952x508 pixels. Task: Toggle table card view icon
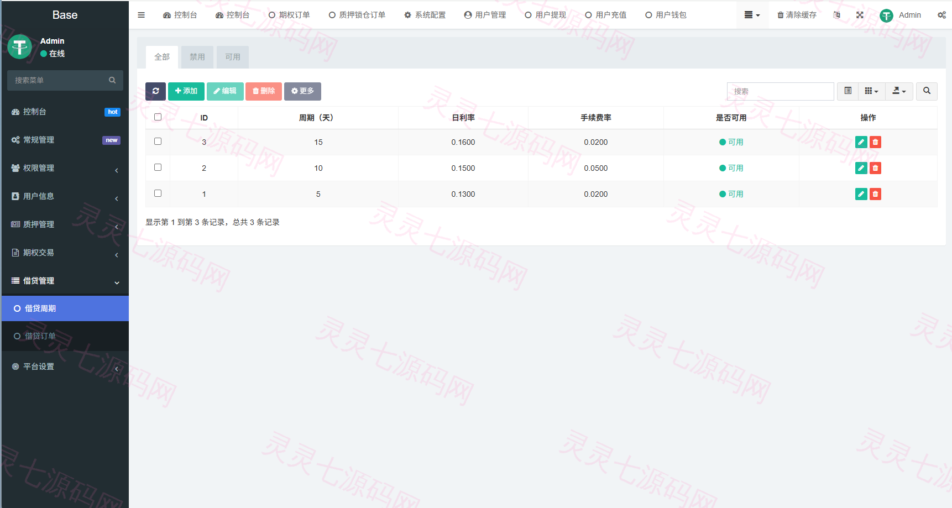point(848,91)
